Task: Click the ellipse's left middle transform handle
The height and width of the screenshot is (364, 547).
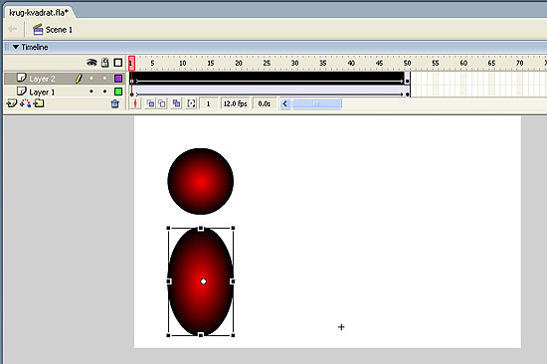Action: (x=169, y=281)
